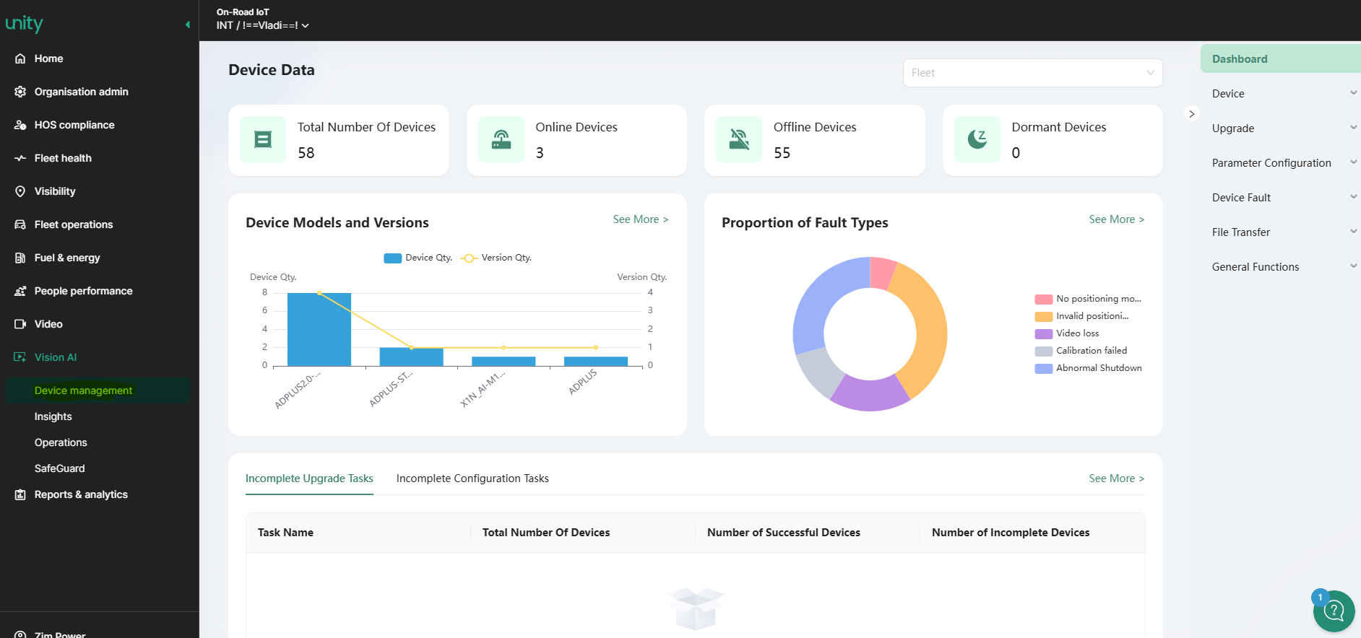
Task: Switch to Incomplete Configuration Tasks tab
Action: (x=472, y=478)
